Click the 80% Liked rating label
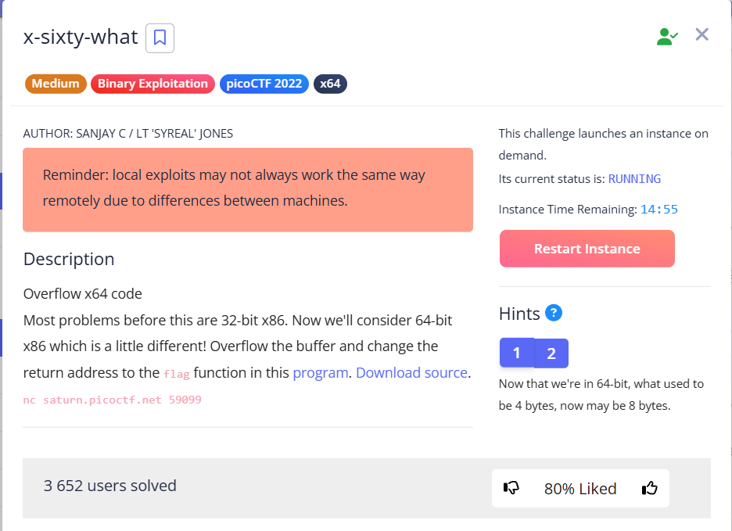 pyautogui.click(x=580, y=489)
